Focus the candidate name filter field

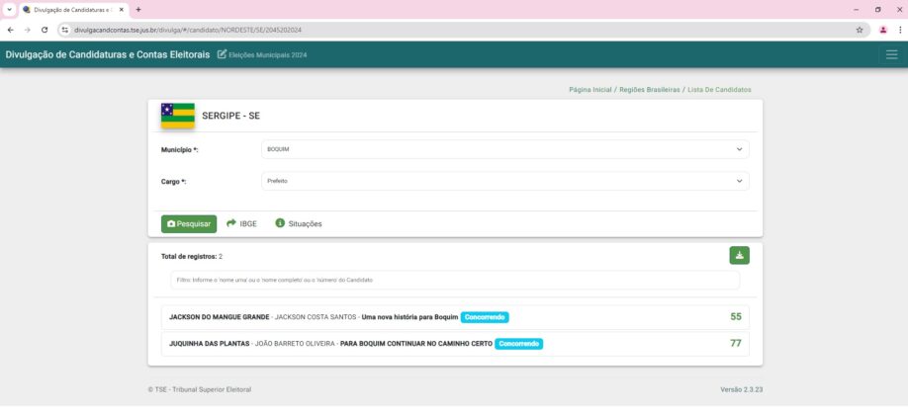coord(455,281)
